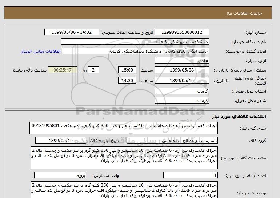280x198 pixels.
Task: Click the unit of measure field پروژه
Action: point(60,175)
